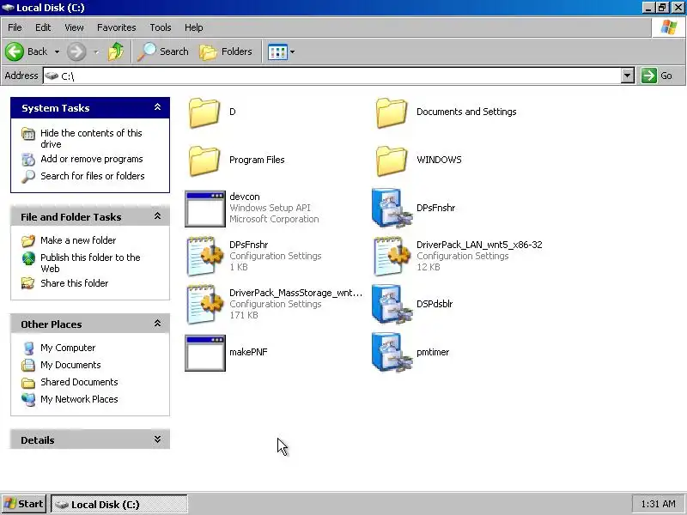The width and height of the screenshot is (687, 515).
Task: Click Make a new folder
Action: pos(78,240)
